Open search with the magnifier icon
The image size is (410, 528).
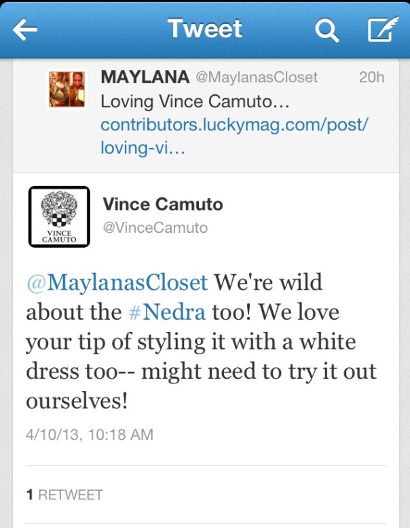327,31
